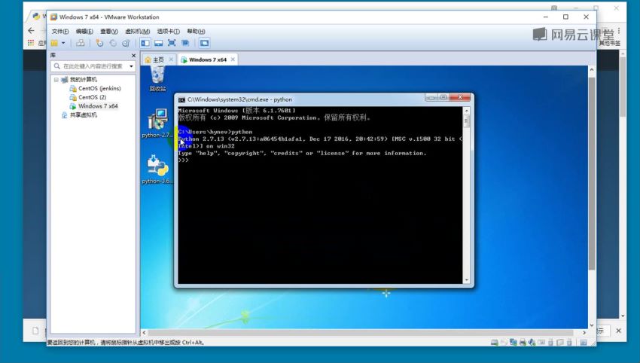Viewport: 640px width, 363px height.
Task: Collapse the 我的计算机 tree node
Action: [56, 79]
